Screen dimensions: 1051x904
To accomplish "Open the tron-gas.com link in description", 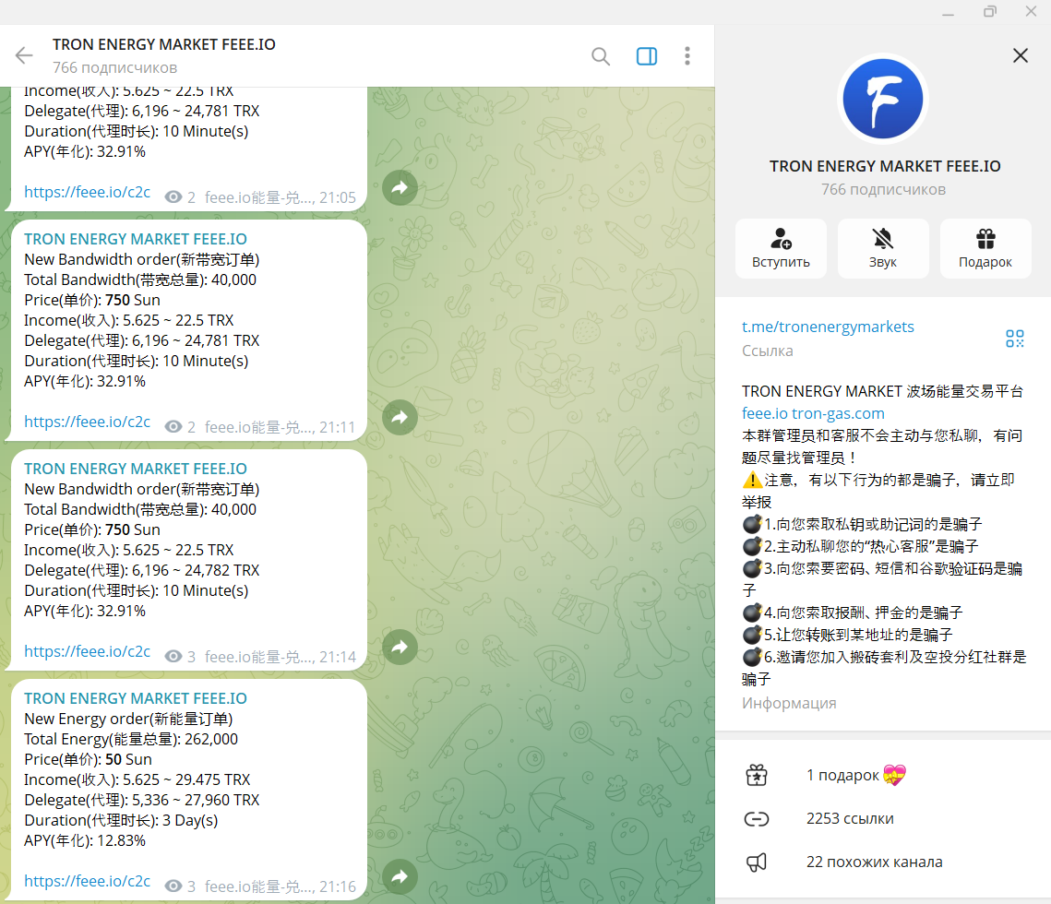I will pyautogui.click(x=838, y=413).
